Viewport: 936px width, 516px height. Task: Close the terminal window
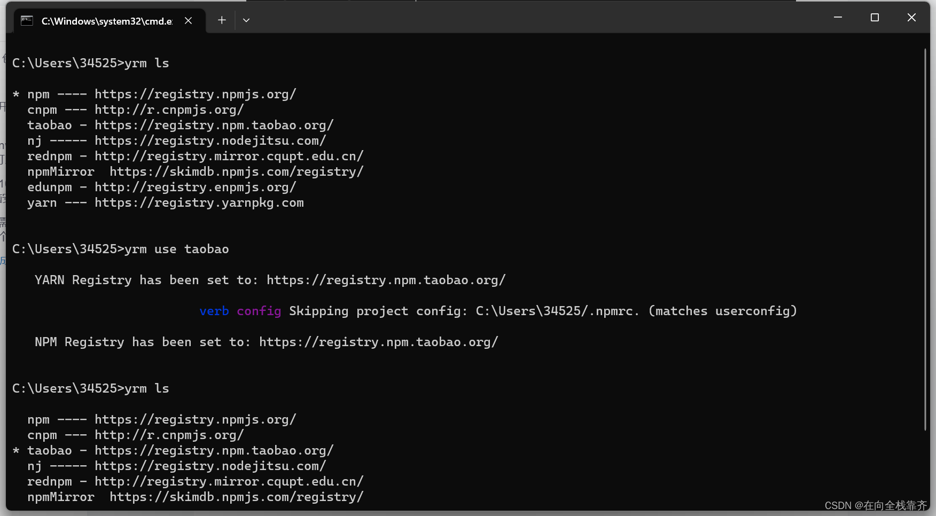pos(911,18)
